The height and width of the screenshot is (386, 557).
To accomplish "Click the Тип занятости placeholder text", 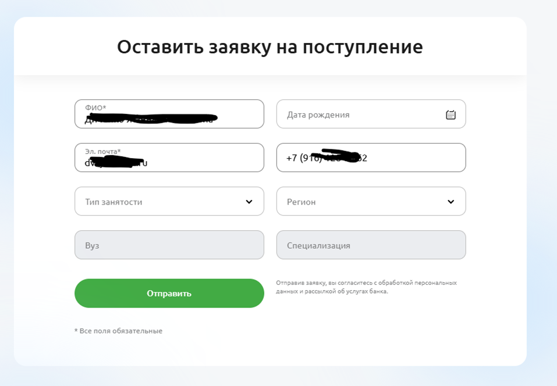I will click(113, 202).
